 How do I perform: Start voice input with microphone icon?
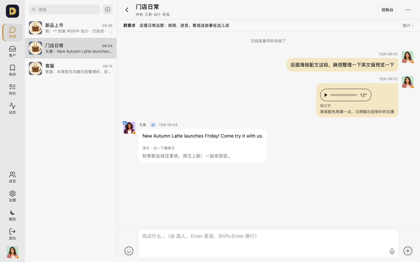(392, 251)
